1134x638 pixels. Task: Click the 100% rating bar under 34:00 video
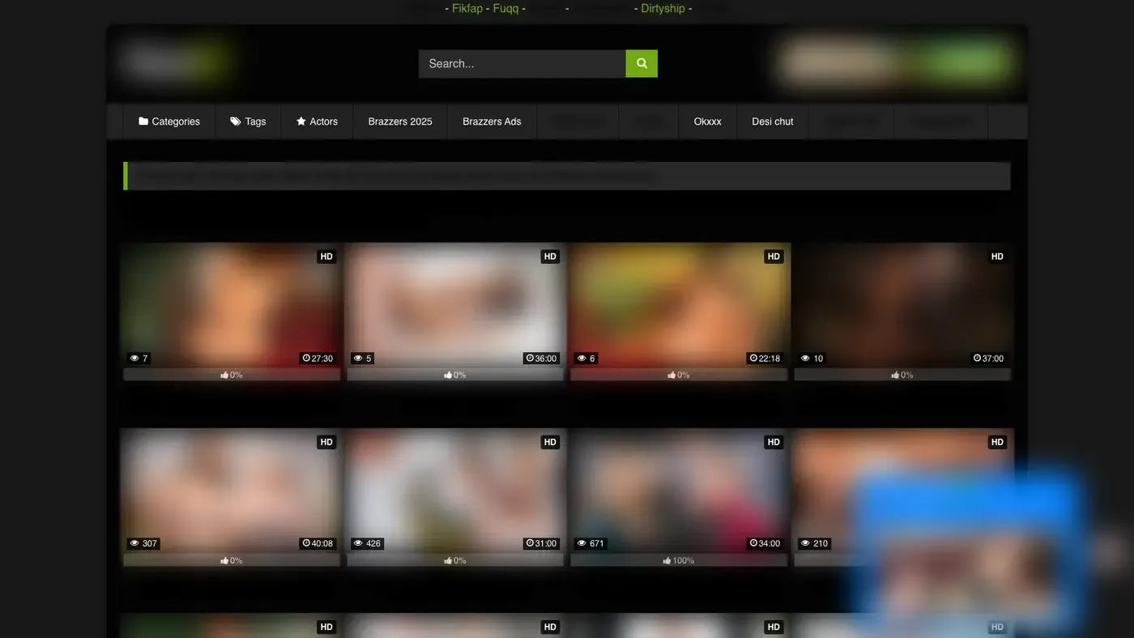(679, 560)
